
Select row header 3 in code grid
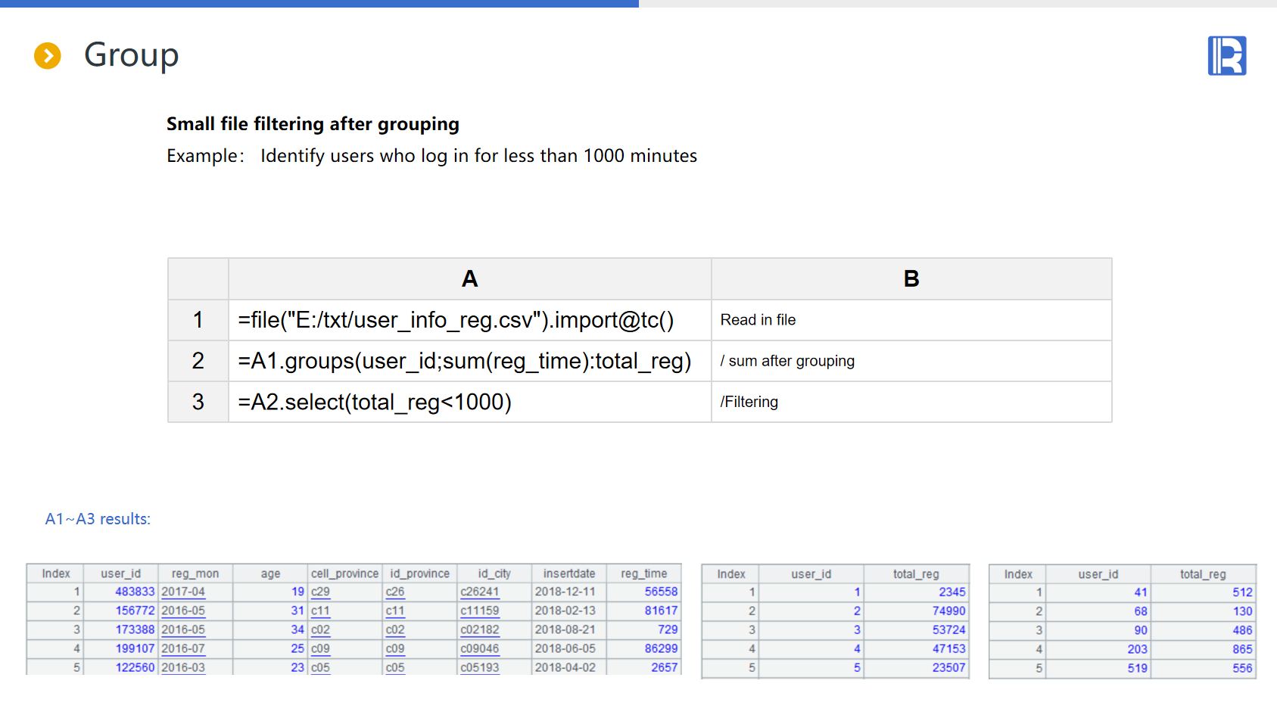coord(198,402)
